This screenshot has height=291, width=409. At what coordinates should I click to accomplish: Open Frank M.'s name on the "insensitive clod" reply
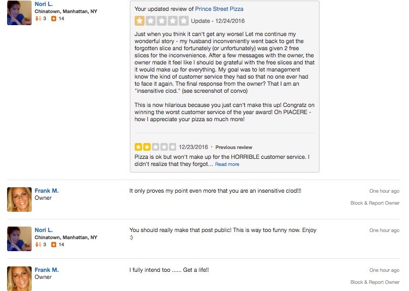[47, 191]
